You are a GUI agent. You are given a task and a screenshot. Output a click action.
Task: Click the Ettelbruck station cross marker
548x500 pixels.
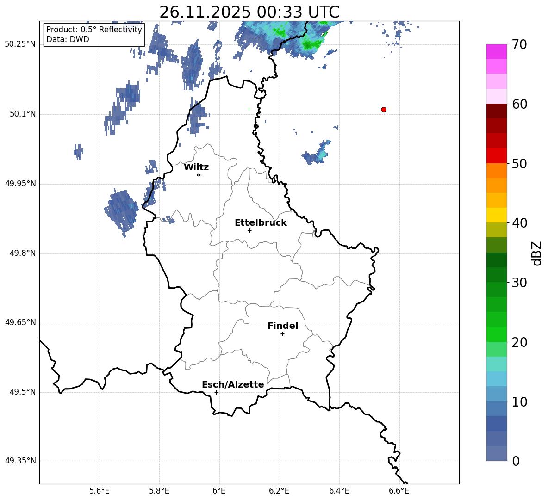tap(249, 230)
